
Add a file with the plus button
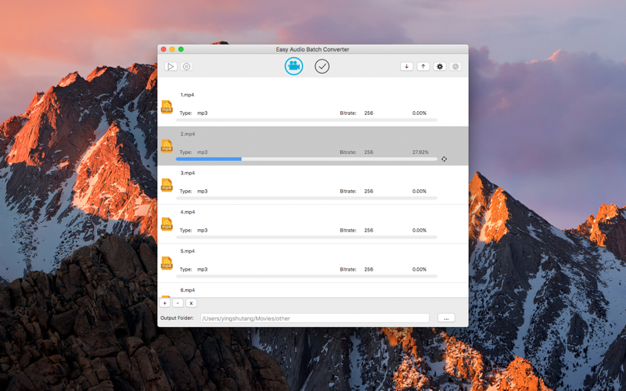(x=165, y=303)
